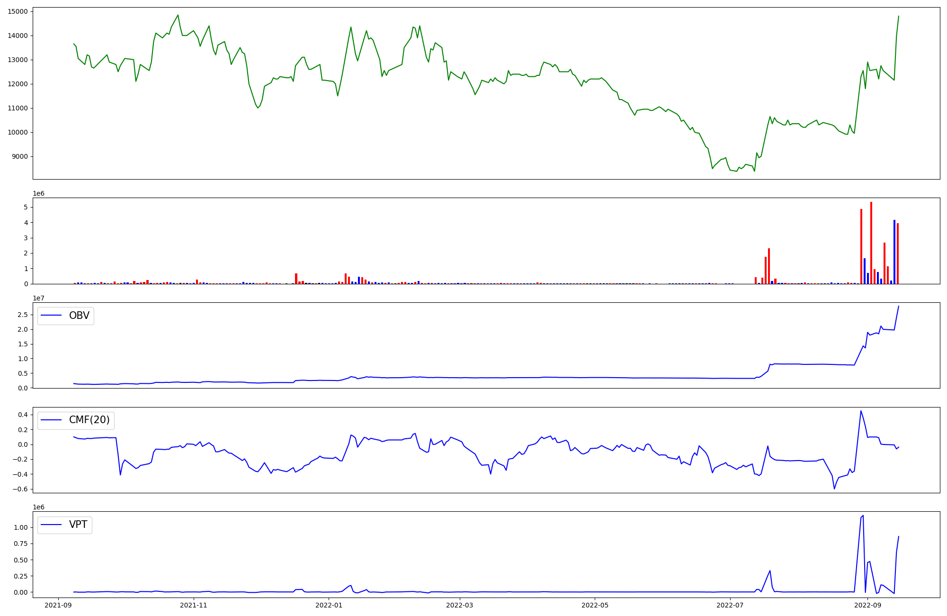Image resolution: width=947 pixels, height=616 pixels.
Task: Click the 2022-01 x-axis date label
Action: pos(329,605)
